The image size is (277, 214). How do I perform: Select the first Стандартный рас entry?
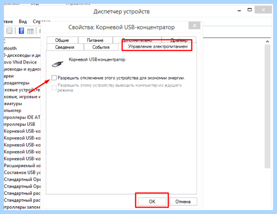pos(22,193)
